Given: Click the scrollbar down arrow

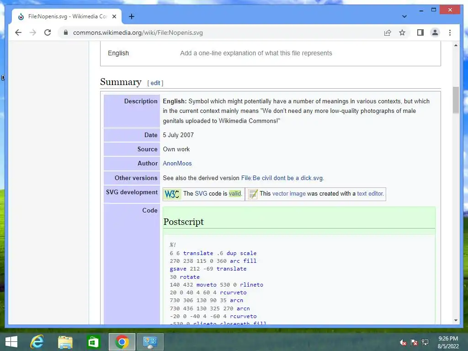Looking at the screenshot, I should (456, 320).
